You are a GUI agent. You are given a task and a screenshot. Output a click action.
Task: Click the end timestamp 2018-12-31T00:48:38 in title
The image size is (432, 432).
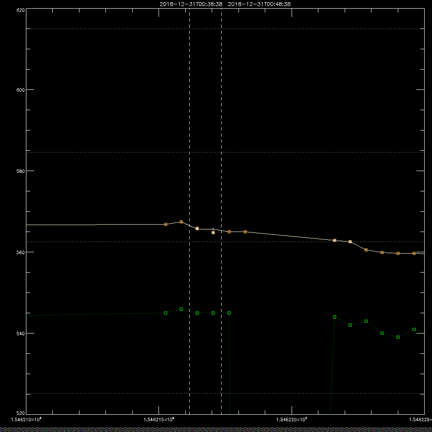(x=259, y=4)
